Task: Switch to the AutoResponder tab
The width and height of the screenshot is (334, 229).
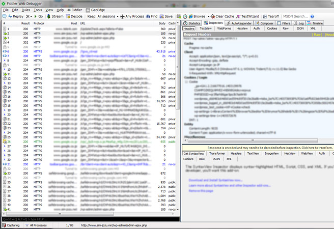Action: 239,23
